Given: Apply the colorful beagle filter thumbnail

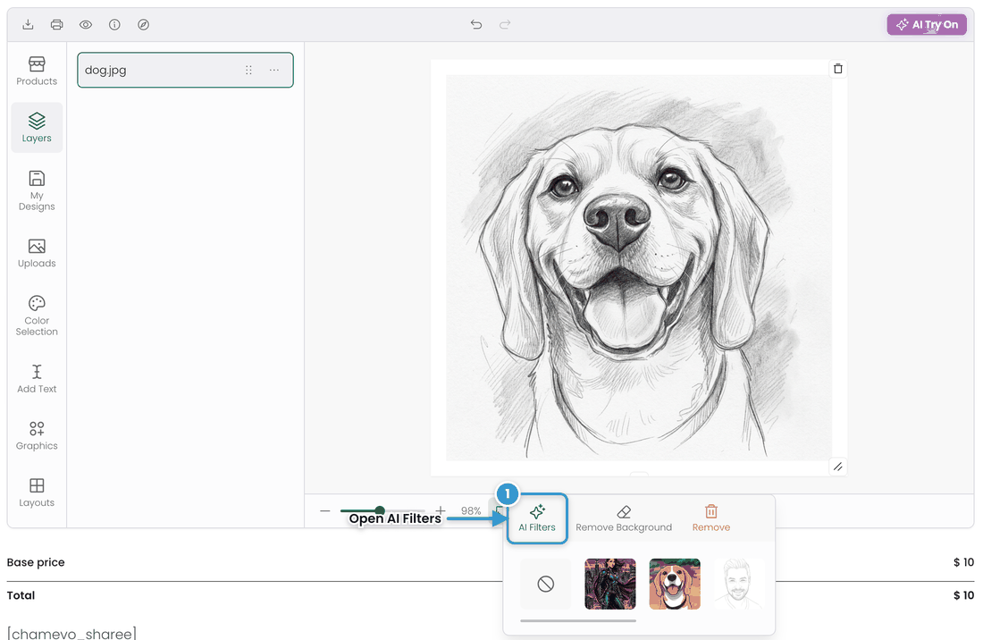Looking at the screenshot, I should click(x=675, y=585).
